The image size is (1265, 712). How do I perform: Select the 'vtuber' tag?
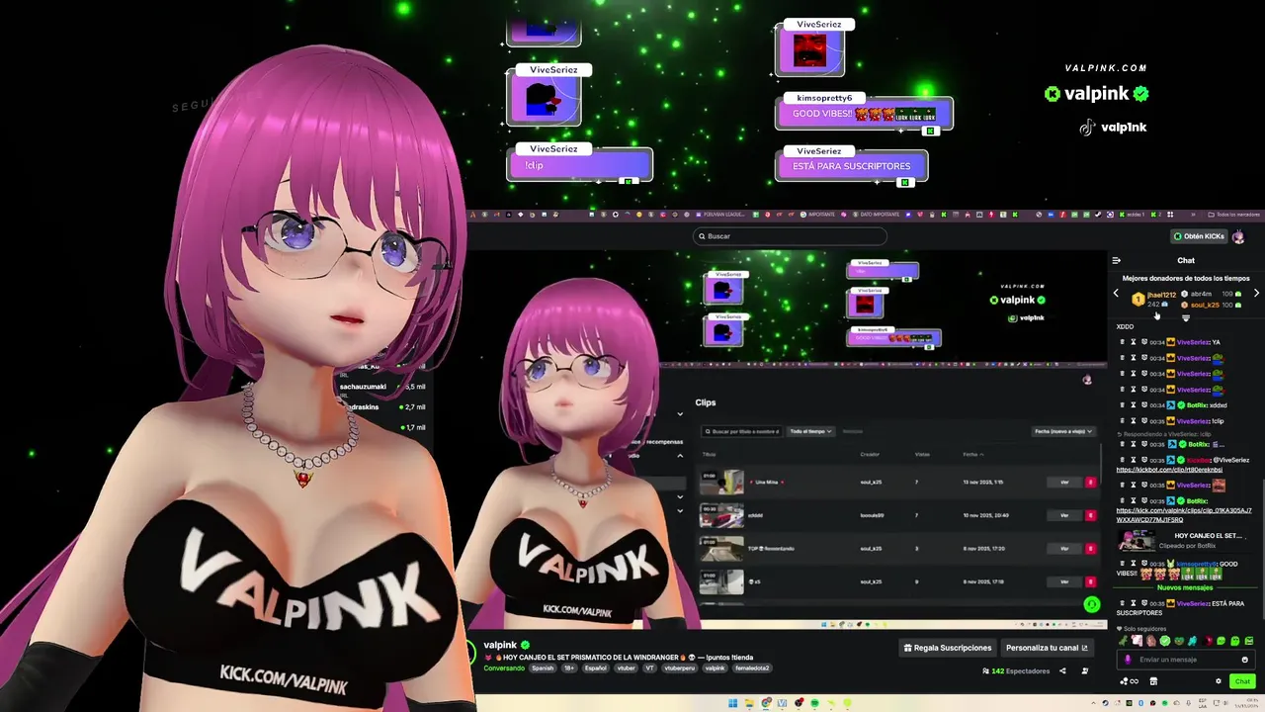pos(626,668)
